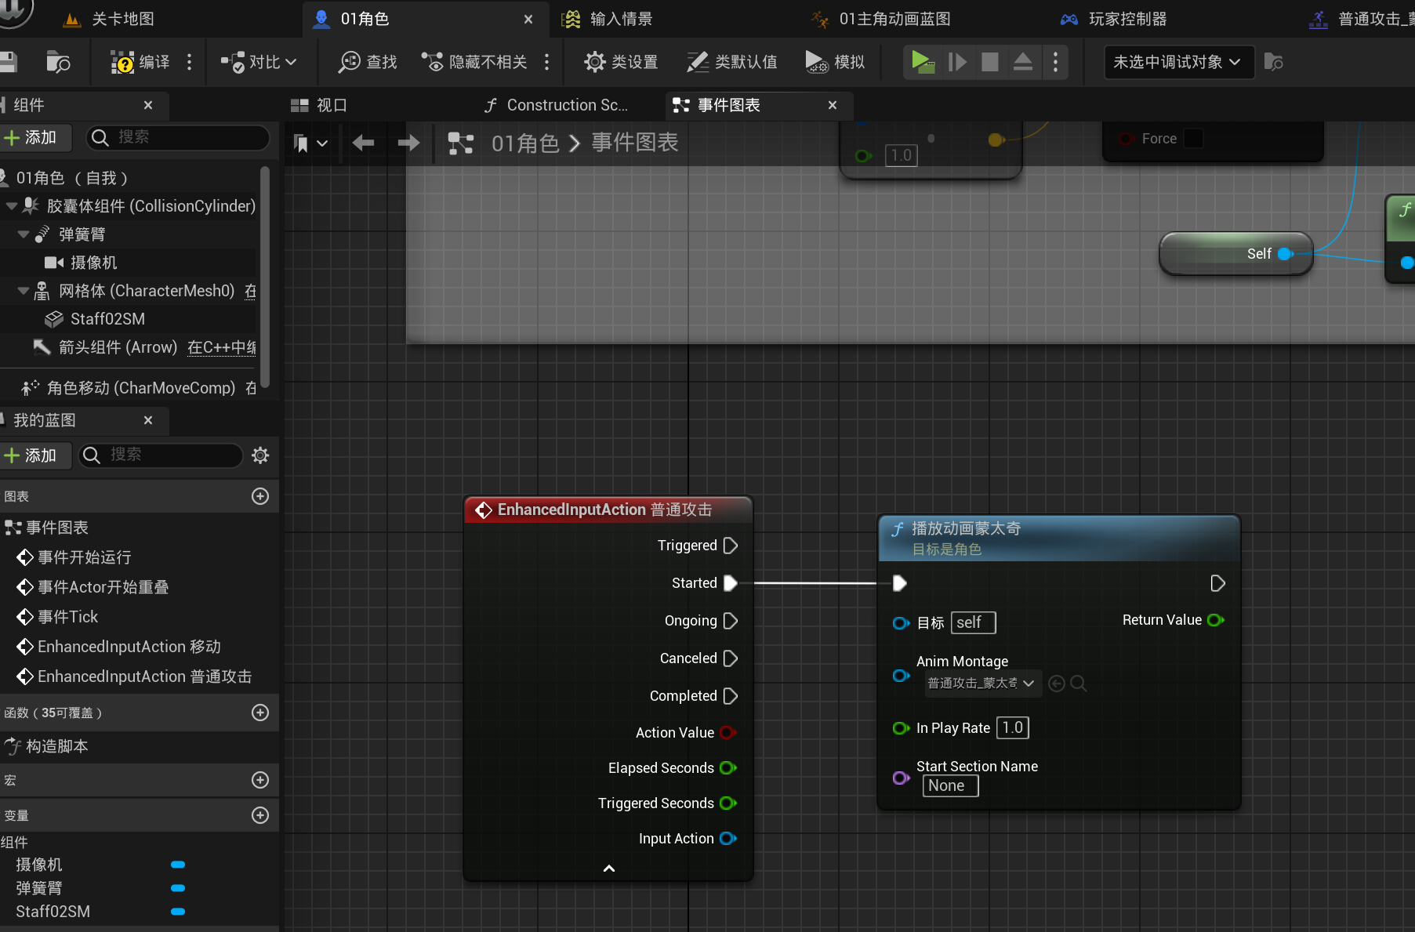Image resolution: width=1415 pixels, height=932 pixels.
Task: Click the green Play button
Action: click(923, 62)
